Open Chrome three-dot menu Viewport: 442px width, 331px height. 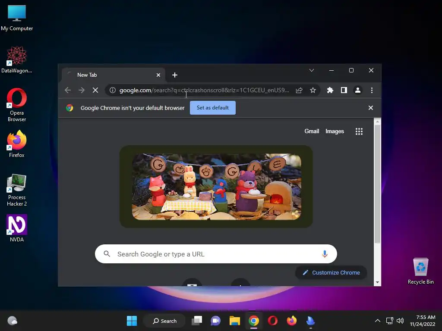372,90
